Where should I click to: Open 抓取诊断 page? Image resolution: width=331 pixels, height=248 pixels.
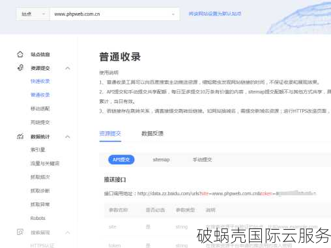coord(40,191)
